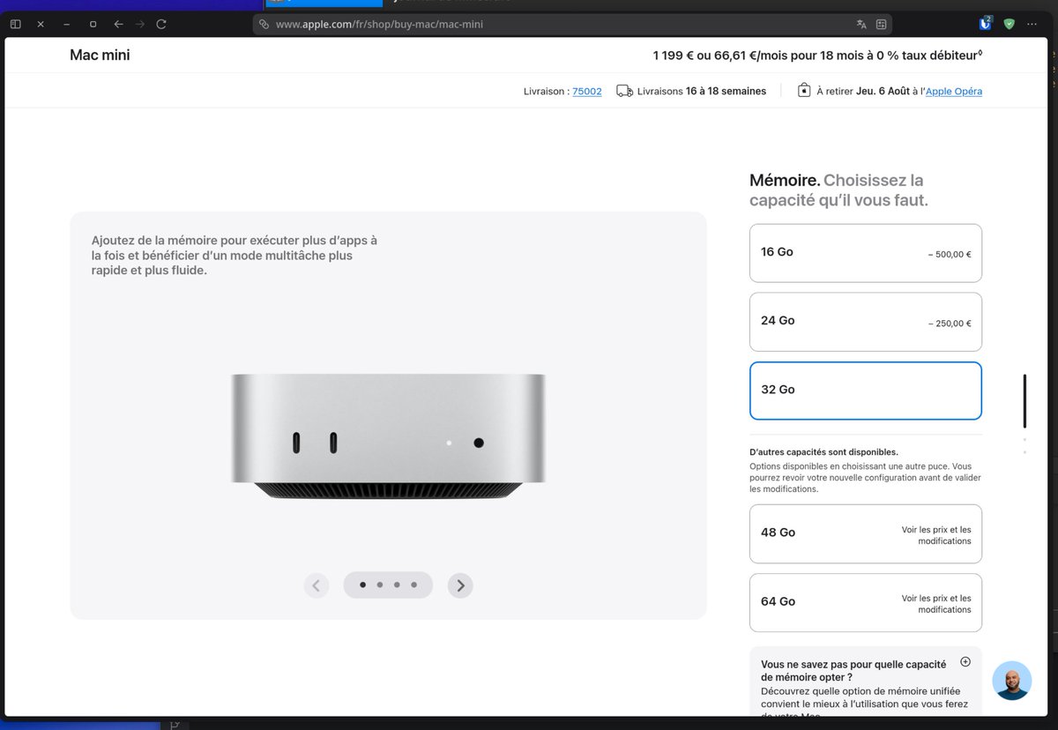The image size is (1058, 730).
Task: Click the browser forward arrow
Action: pyautogui.click(x=139, y=24)
